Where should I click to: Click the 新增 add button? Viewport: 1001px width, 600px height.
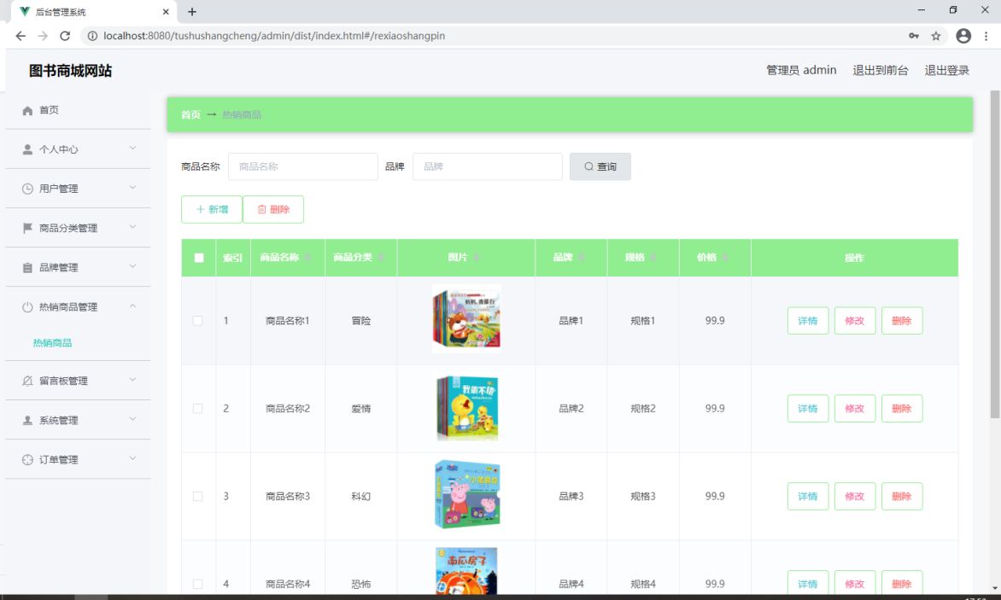(212, 210)
